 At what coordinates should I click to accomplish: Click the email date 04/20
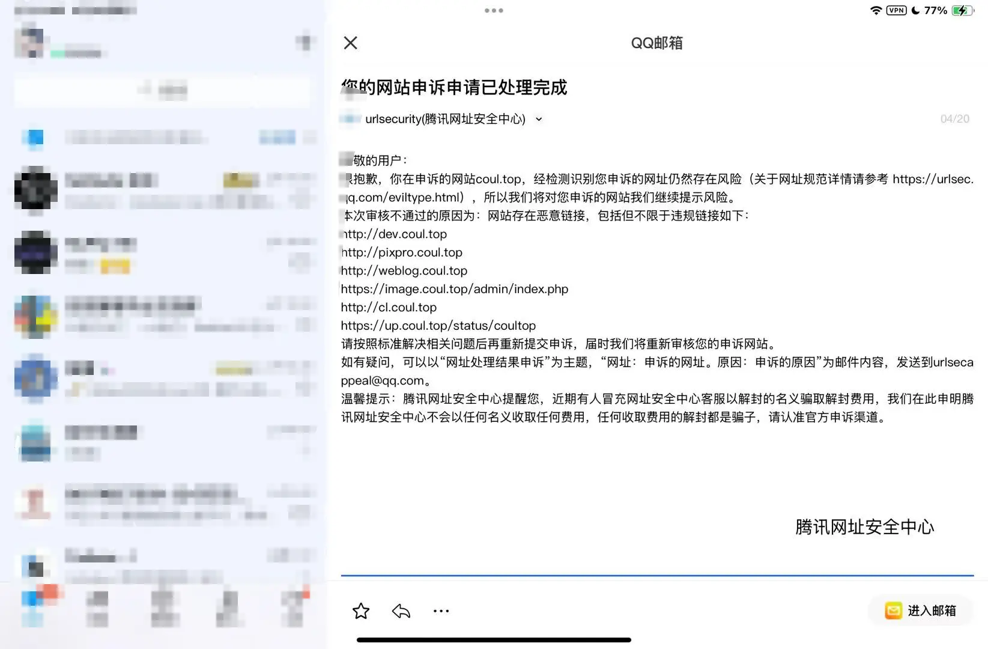click(x=955, y=119)
